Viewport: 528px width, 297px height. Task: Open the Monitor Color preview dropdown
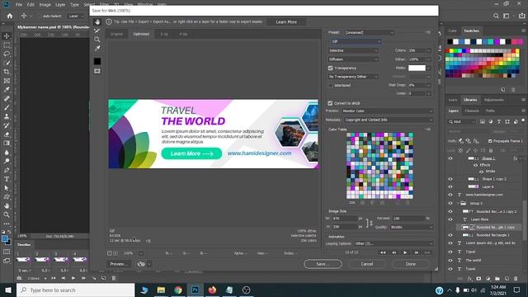click(x=387, y=111)
